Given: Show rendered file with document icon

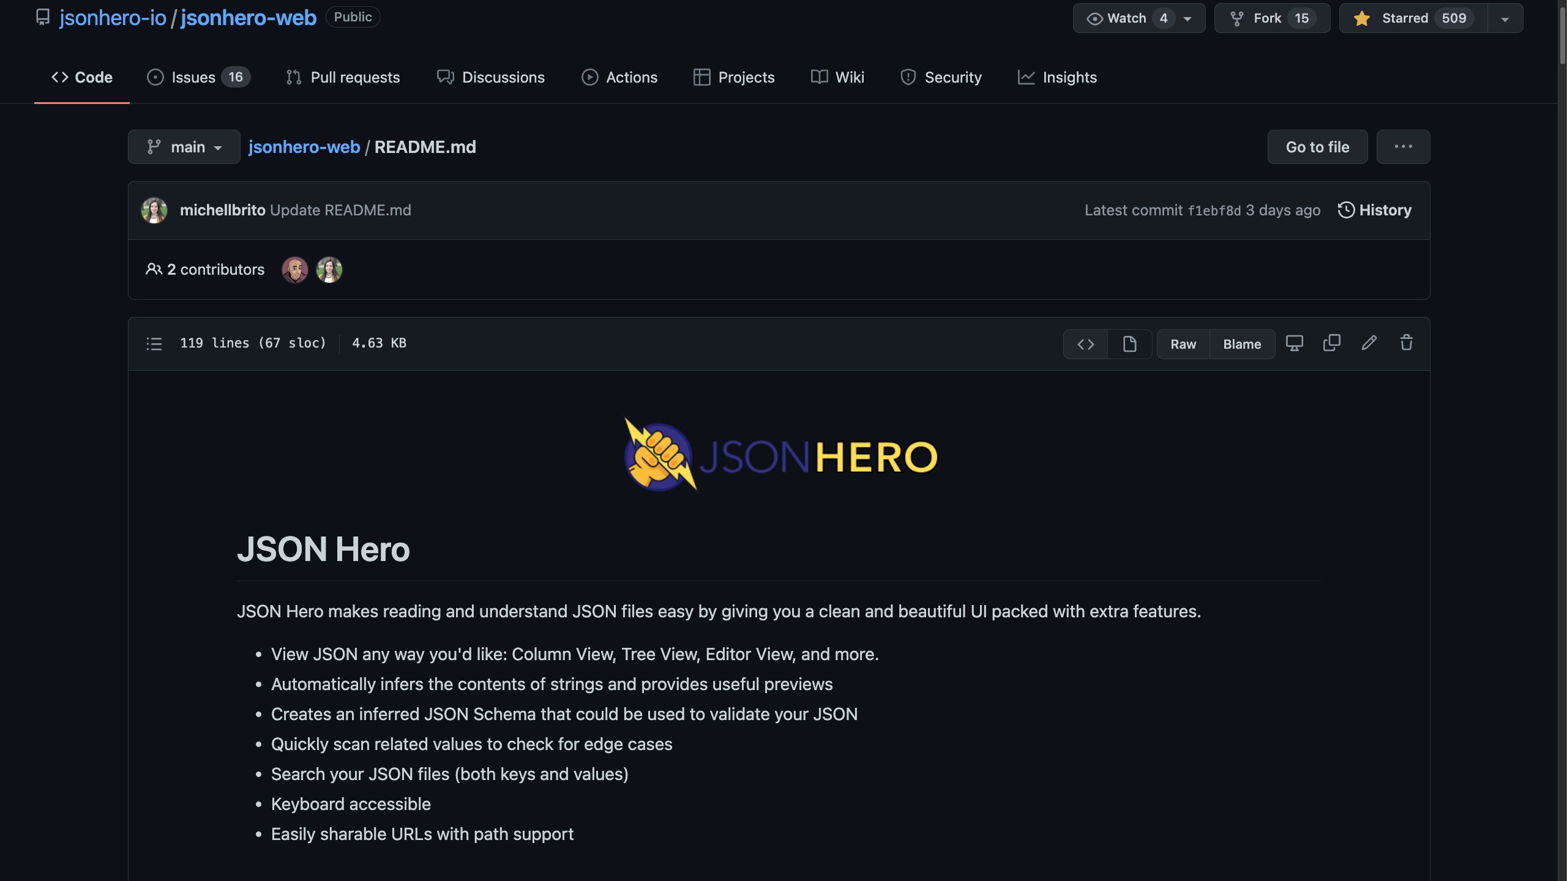Looking at the screenshot, I should (x=1130, y=344).
